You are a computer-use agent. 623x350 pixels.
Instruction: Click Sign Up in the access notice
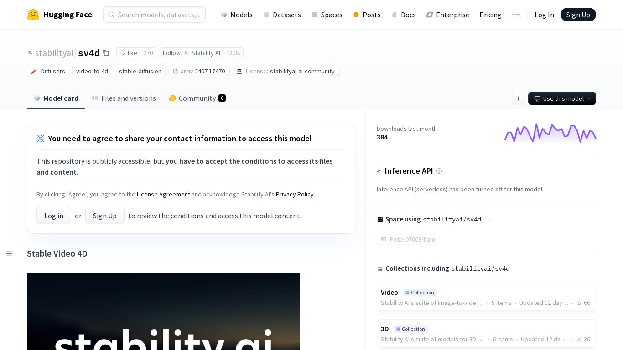tap(105, 216)
